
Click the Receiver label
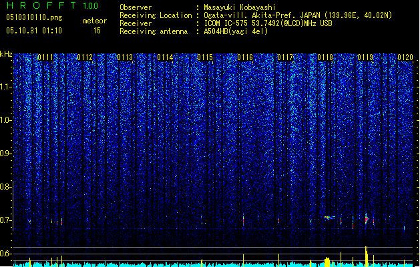pos(136,23)
